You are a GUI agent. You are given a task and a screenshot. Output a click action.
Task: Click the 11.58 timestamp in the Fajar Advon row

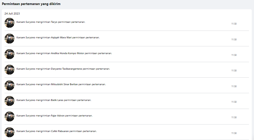point(234,117)
